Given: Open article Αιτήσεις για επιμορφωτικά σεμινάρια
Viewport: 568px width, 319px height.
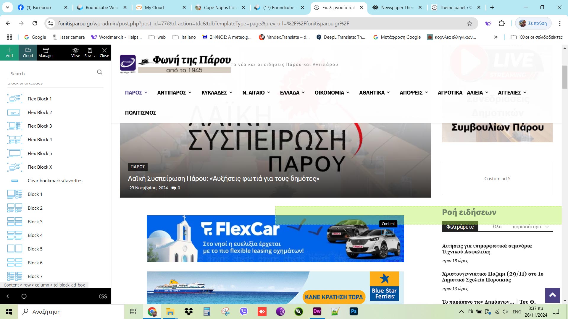Looking at the screenshot, I should pos(487,249).
